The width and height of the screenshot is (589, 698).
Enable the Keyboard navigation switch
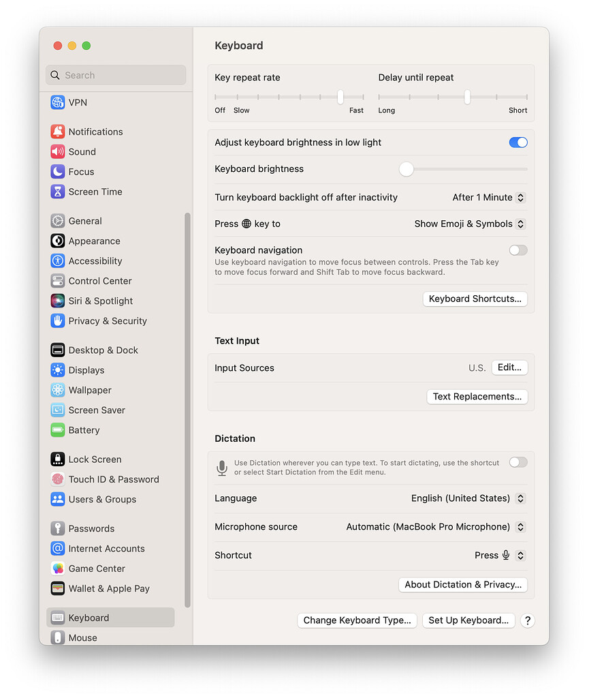click(518, 250)
